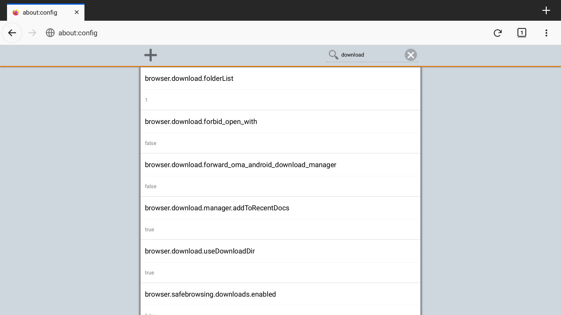
Task: Click the globe site info icon
Action: pyautogui.click(x=50, y=33)
